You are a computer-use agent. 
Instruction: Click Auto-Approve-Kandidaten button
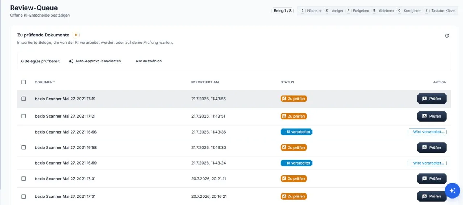pos(95,61)
